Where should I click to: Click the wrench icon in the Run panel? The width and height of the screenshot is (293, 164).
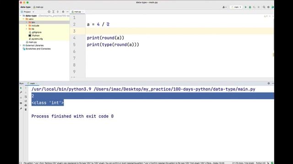[x=21, y=92]
